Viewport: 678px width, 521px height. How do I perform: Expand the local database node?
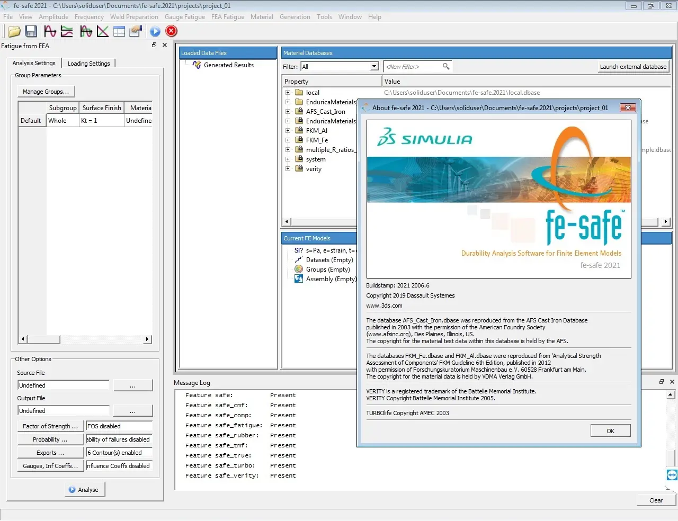[288, 93]
